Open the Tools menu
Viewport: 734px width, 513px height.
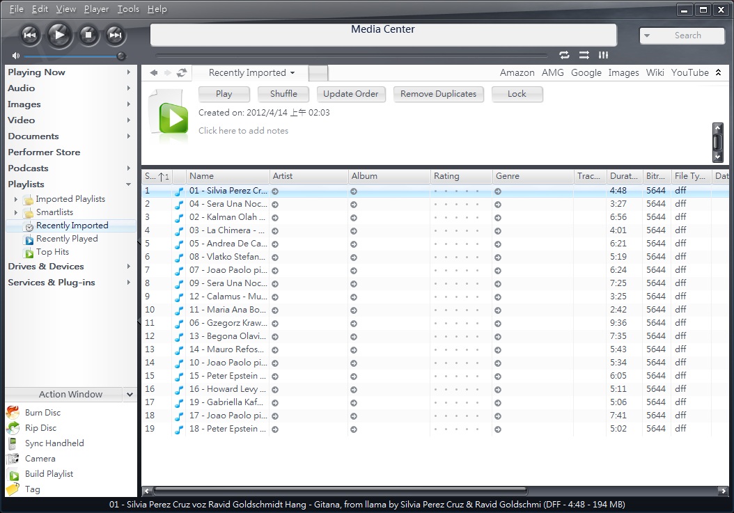tap(128, 9)
